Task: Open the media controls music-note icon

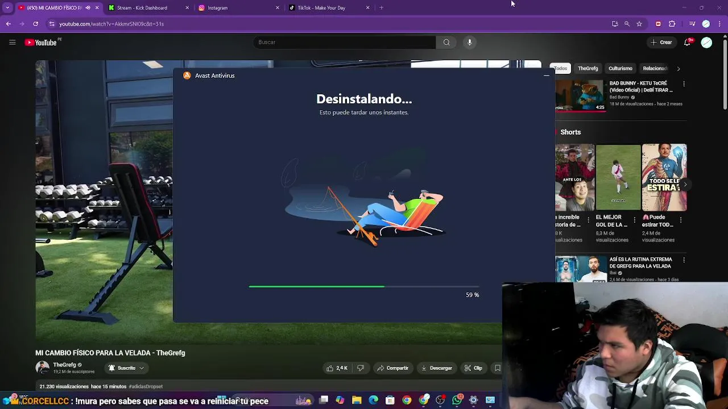Action: pyautogui.click(x=692, y=24)
